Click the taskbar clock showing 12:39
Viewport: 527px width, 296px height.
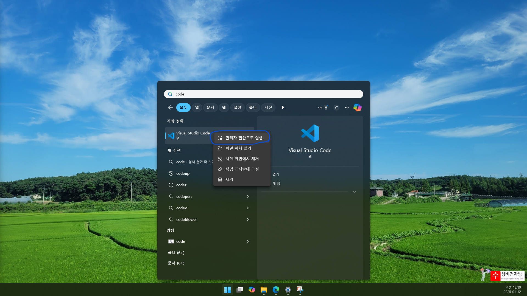tap(512, 290)
